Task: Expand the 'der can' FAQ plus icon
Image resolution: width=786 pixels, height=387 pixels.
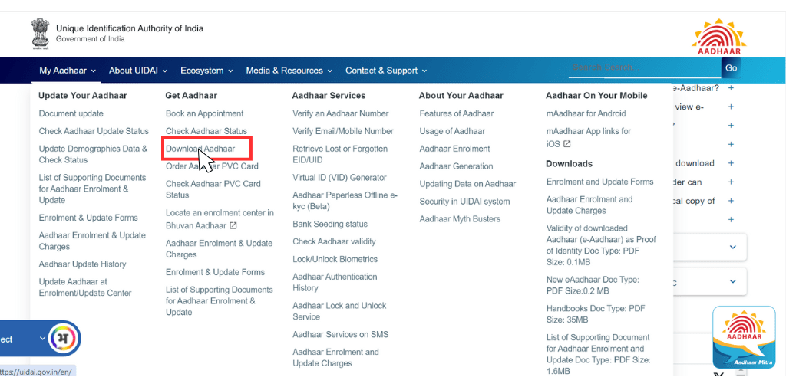Action: 731,182
